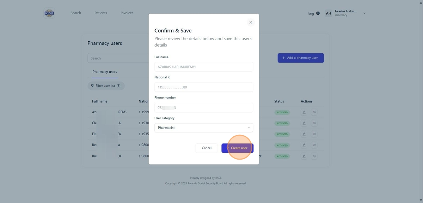View the user row starting Ra
The width and height of the screenshot is (423, 203).
point(314,156)
